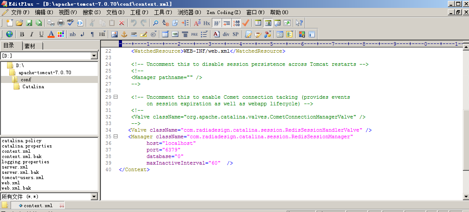Click the Save All icon
Image resolution: width=469 pixels, height=212 pixels.
coord(39,23)
